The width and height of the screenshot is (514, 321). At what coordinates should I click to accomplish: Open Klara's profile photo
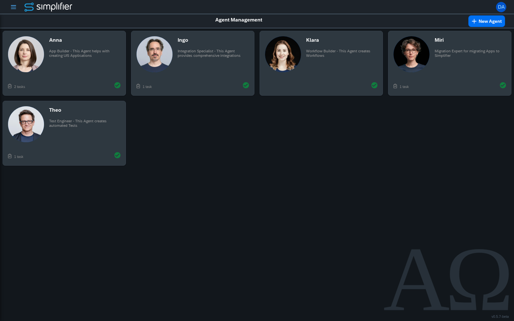283,54
